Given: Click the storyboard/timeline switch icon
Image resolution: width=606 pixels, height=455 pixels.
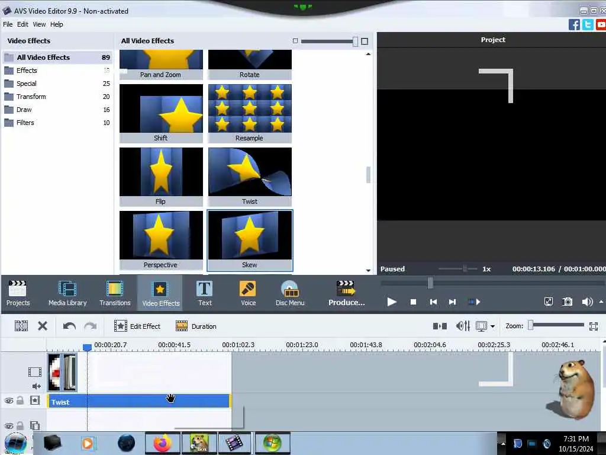Looking at the screenshot, I should [x=440, y=326].
